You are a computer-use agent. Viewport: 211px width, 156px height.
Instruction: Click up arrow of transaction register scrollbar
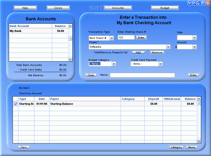[x=199, y=99]
